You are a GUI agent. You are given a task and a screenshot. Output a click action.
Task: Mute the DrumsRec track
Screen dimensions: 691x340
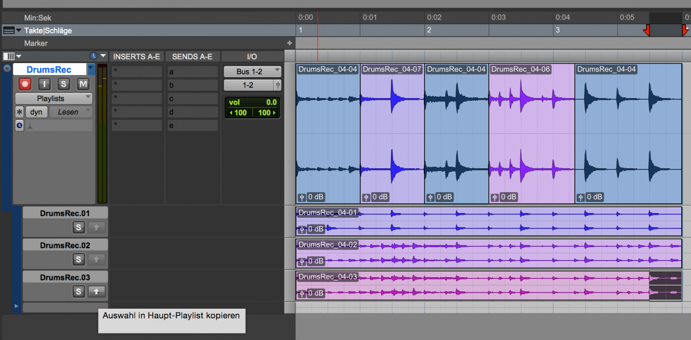click(x=83, y=84)
